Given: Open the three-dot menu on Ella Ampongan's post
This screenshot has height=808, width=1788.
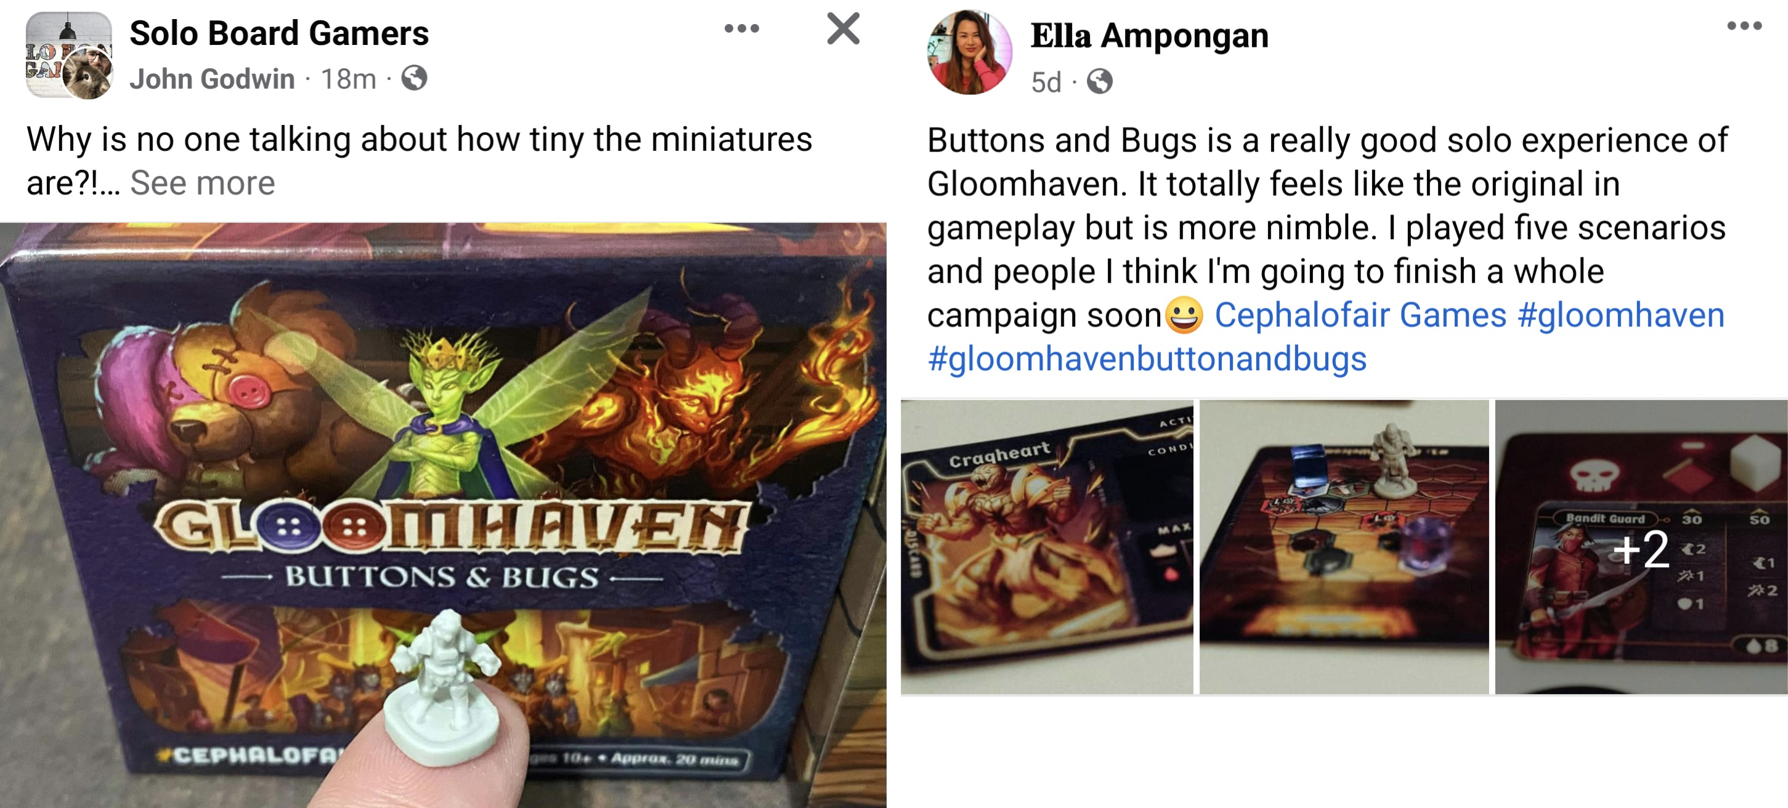Looking at the screenshot, I should [1744, 26].
